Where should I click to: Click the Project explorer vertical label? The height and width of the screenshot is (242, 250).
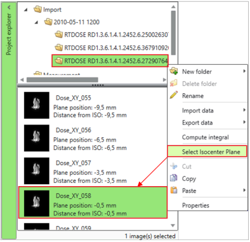click(x=9, y=34)
